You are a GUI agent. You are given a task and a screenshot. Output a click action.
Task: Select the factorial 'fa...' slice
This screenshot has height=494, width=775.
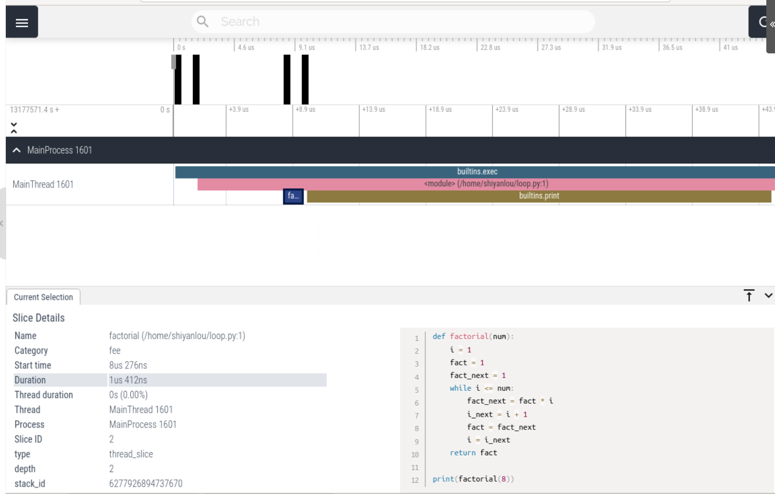click(293, 196)
